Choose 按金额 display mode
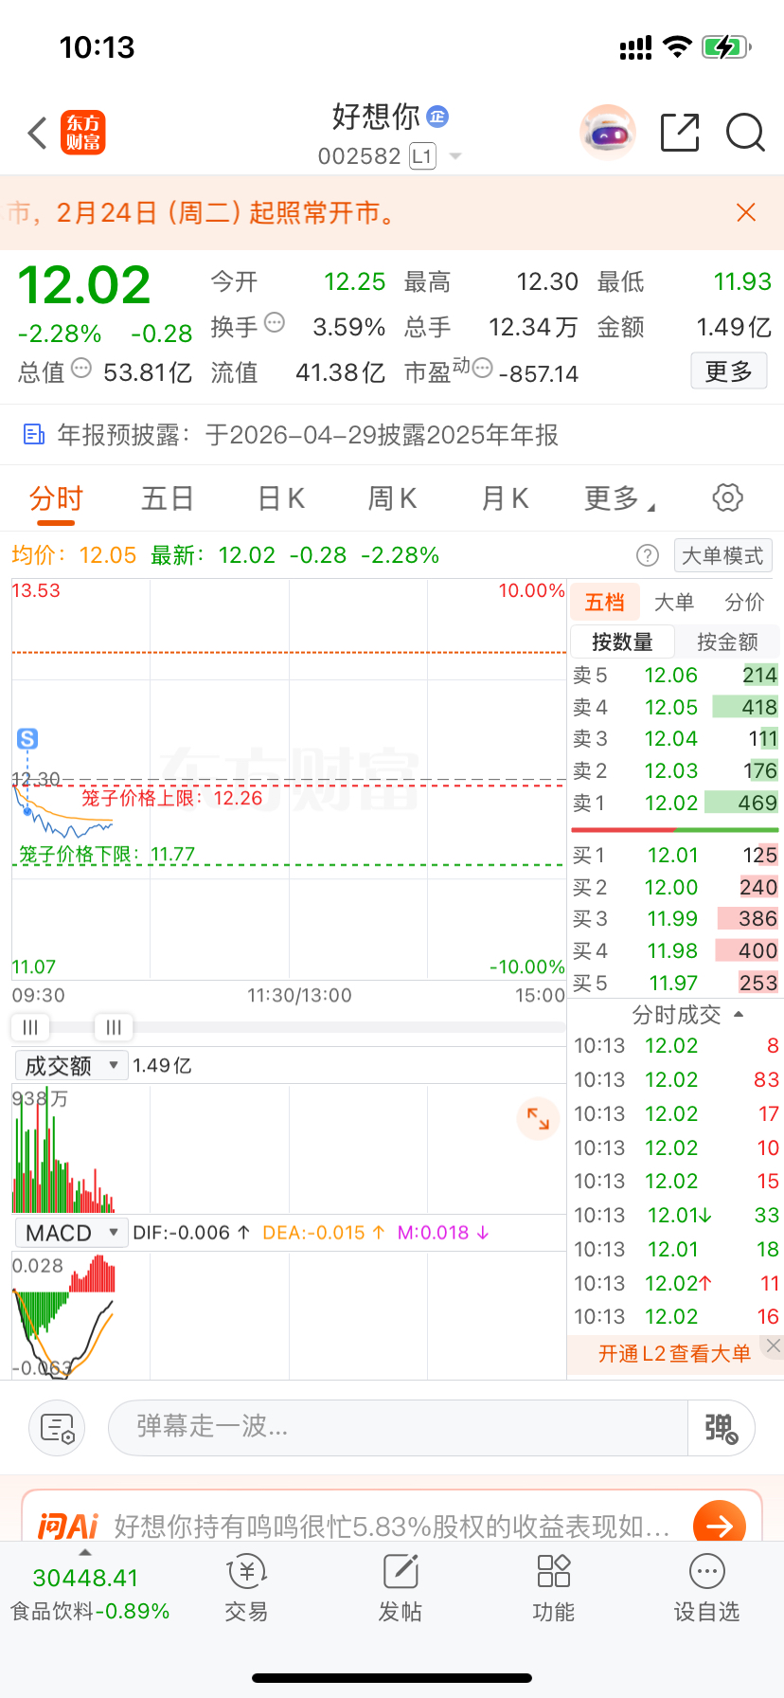Screen dimensions: 784x1698 (x=727, y=641)
